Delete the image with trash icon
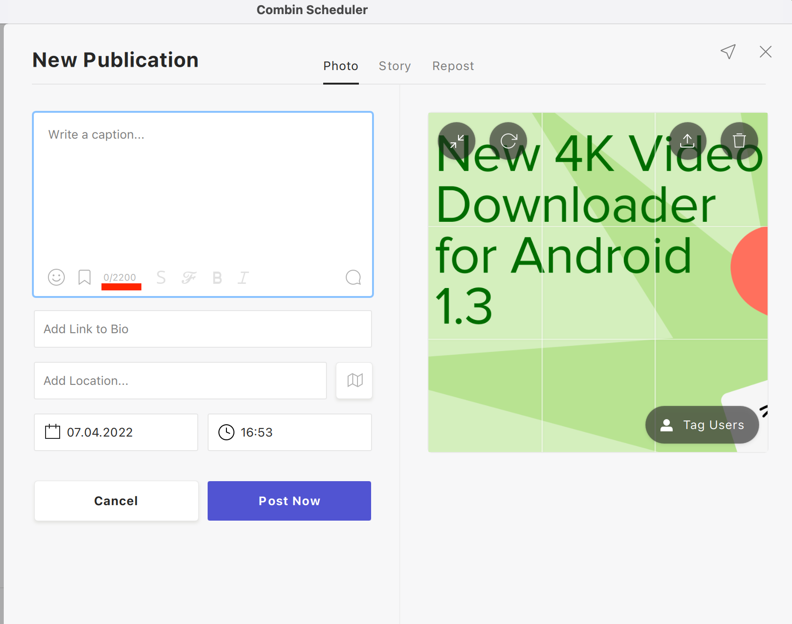 coord(739,141)
